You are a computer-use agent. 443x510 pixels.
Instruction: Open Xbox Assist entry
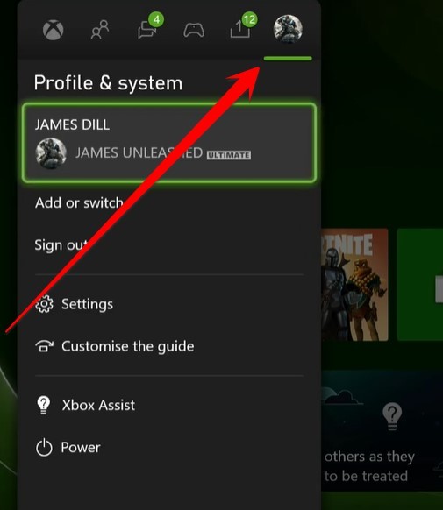[x=98, y=405]
